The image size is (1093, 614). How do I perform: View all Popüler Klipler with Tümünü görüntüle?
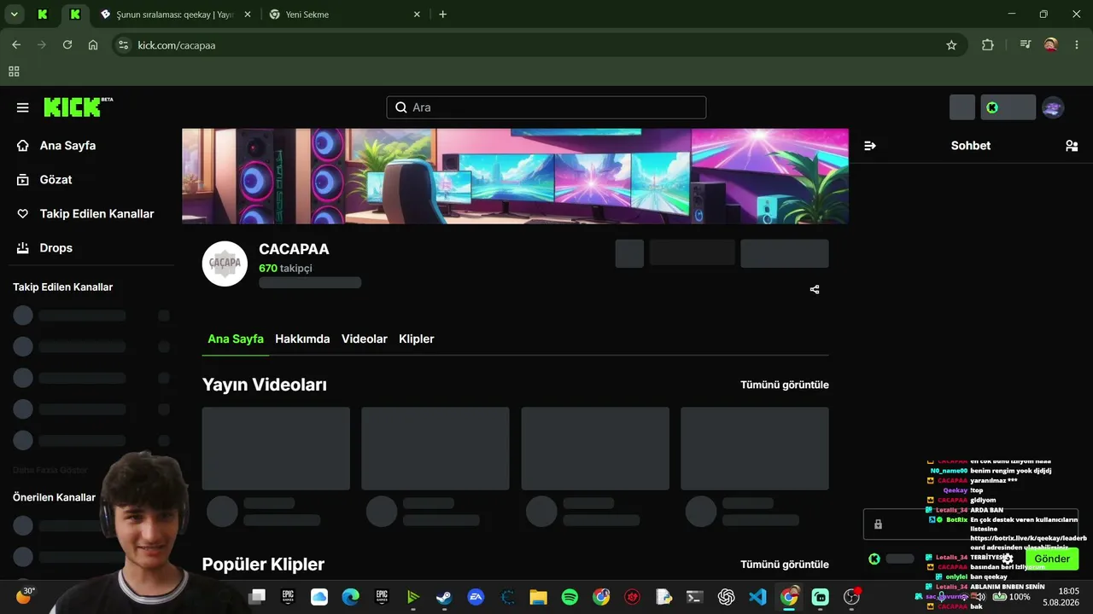(x=785, y=565)
